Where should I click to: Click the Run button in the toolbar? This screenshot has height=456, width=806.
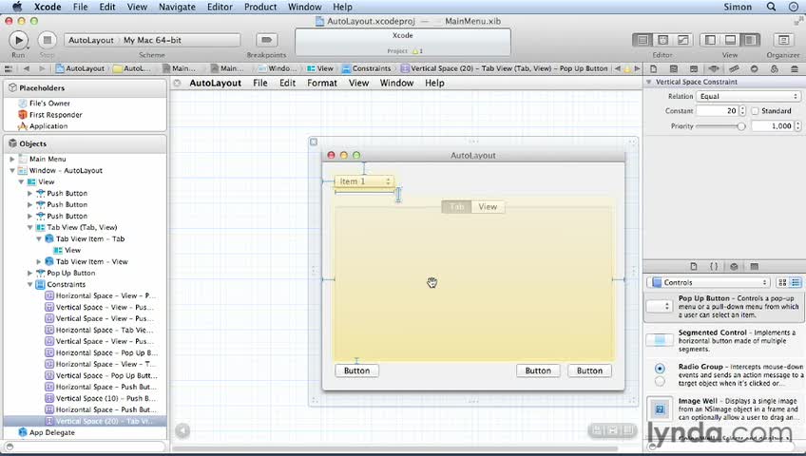click(18, 40)
